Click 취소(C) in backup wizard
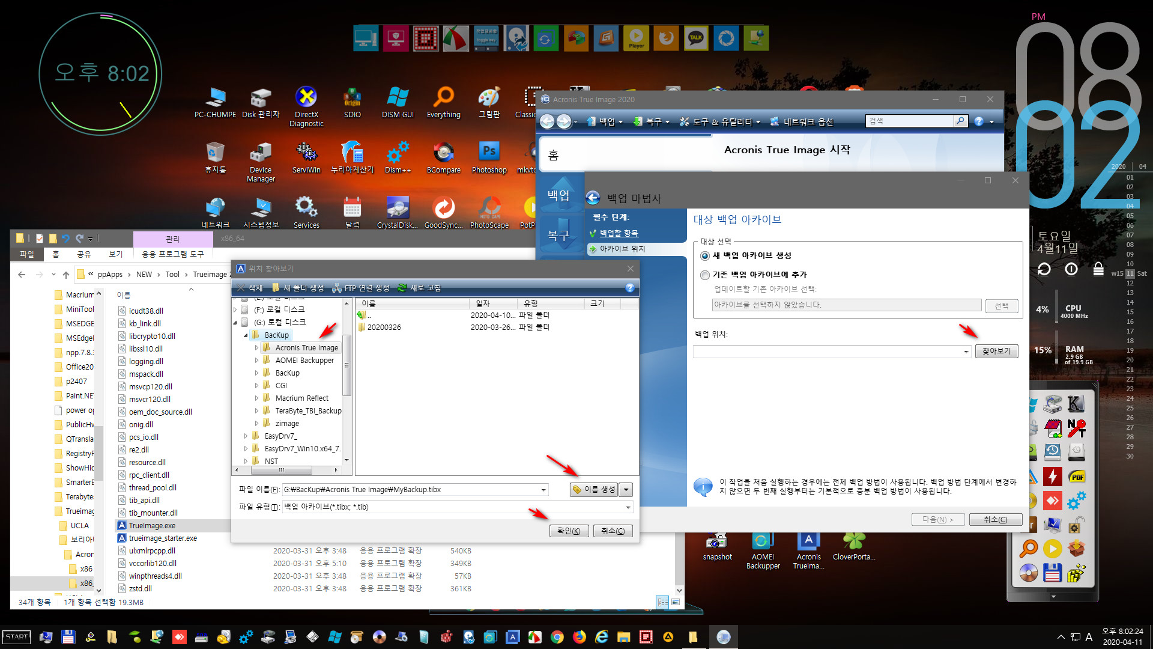This screenshot has height=649, width=1153. [996, 520]
